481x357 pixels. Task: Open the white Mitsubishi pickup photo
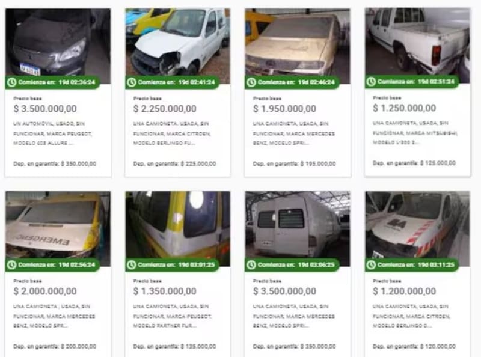tap(417, 46)
